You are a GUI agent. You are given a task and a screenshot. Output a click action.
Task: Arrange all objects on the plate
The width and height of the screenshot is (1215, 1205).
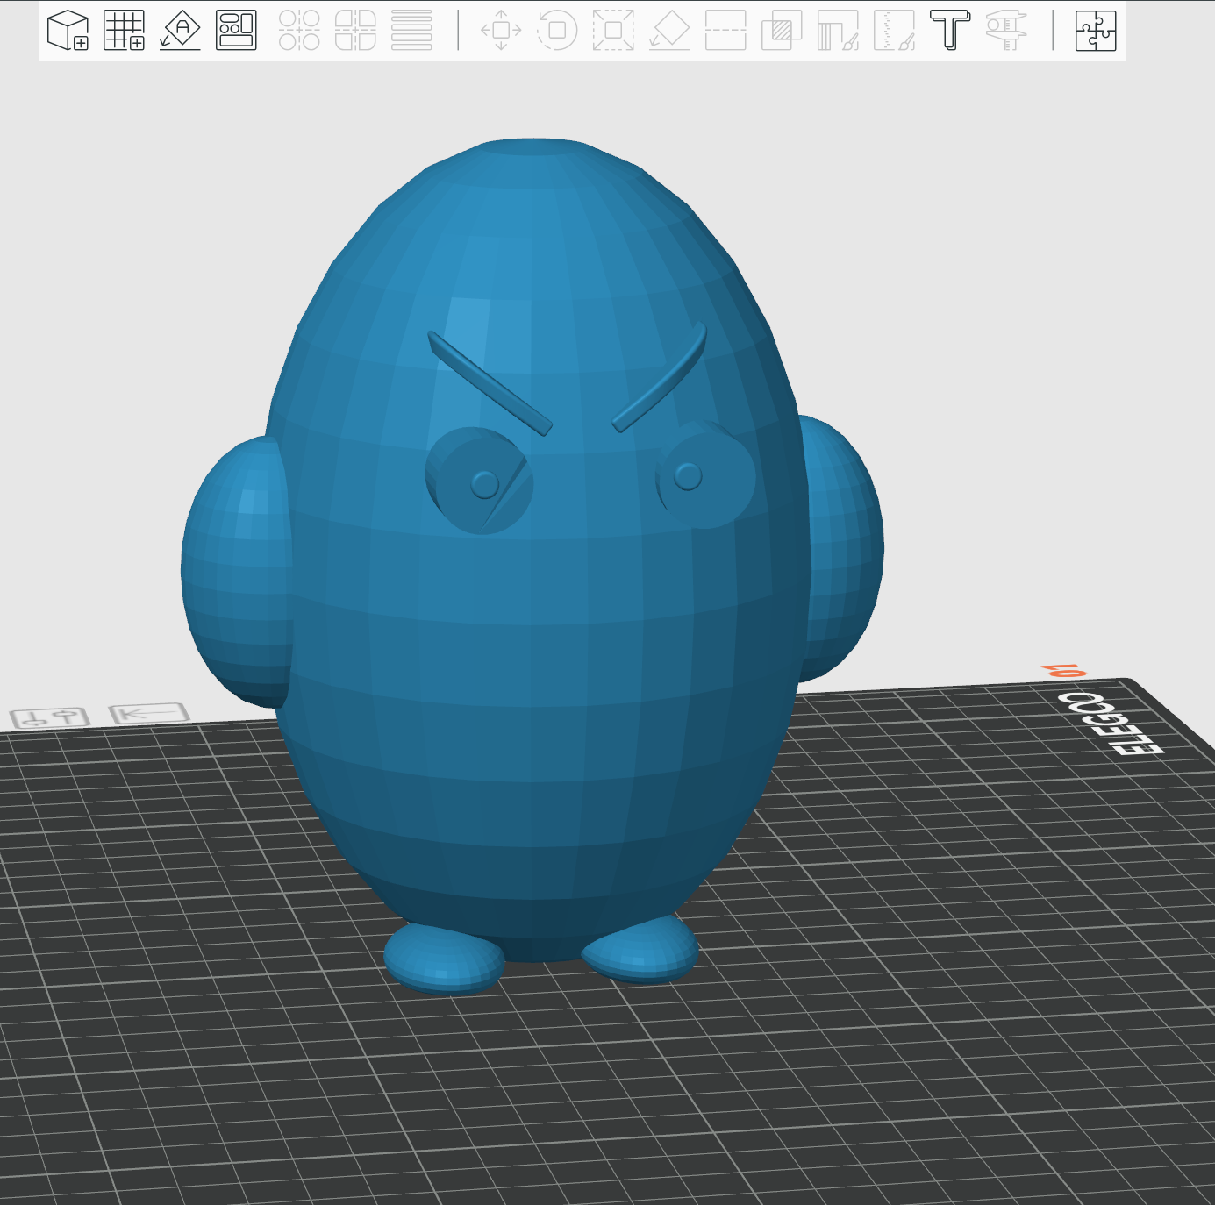pos(236,31)
